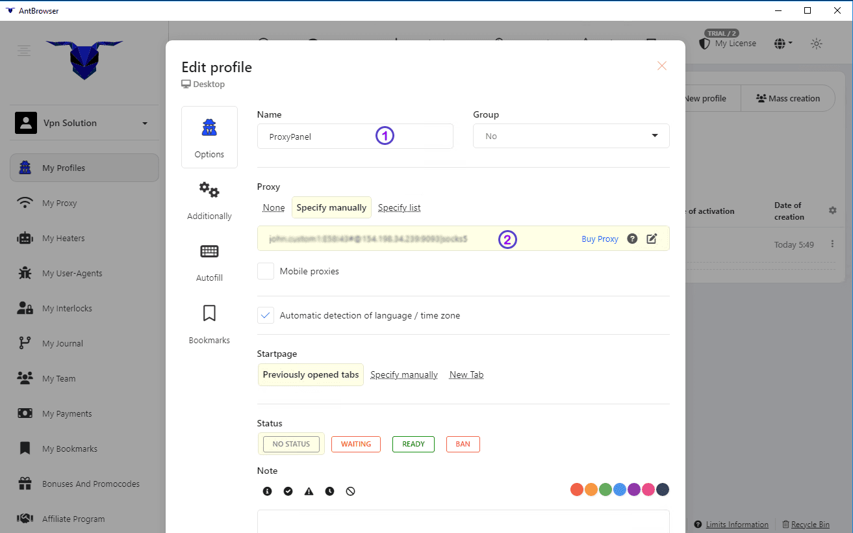Click the Buy Proxy link

click(600, 239)
